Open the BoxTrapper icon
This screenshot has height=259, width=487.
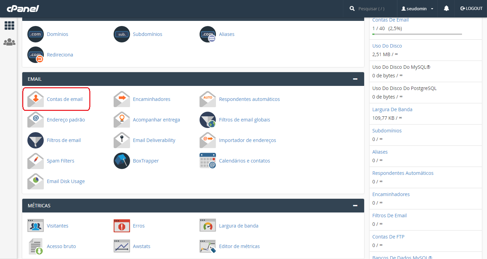[x=122, y=161]
